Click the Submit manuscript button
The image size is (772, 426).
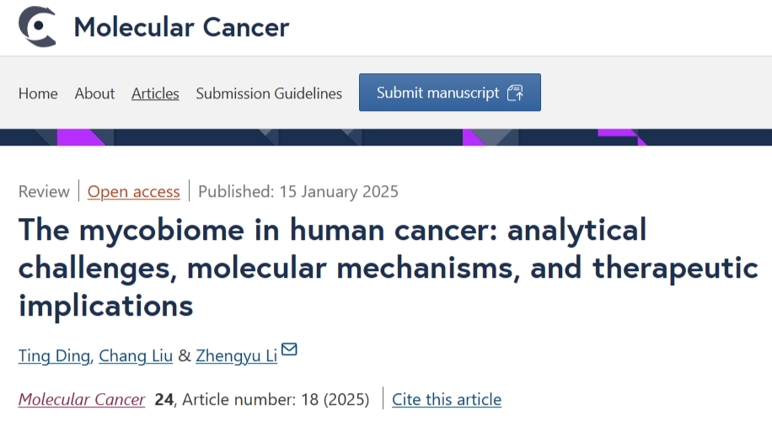pos(450,93)
